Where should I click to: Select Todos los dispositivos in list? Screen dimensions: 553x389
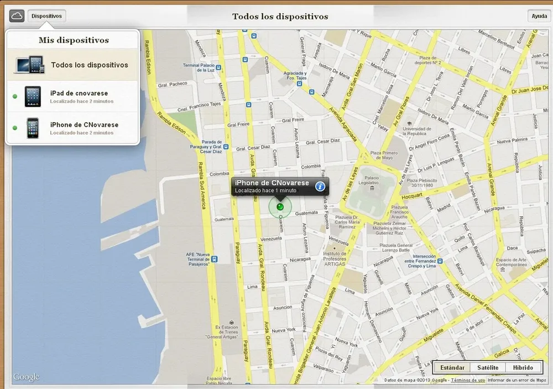[x=89, y=65]
